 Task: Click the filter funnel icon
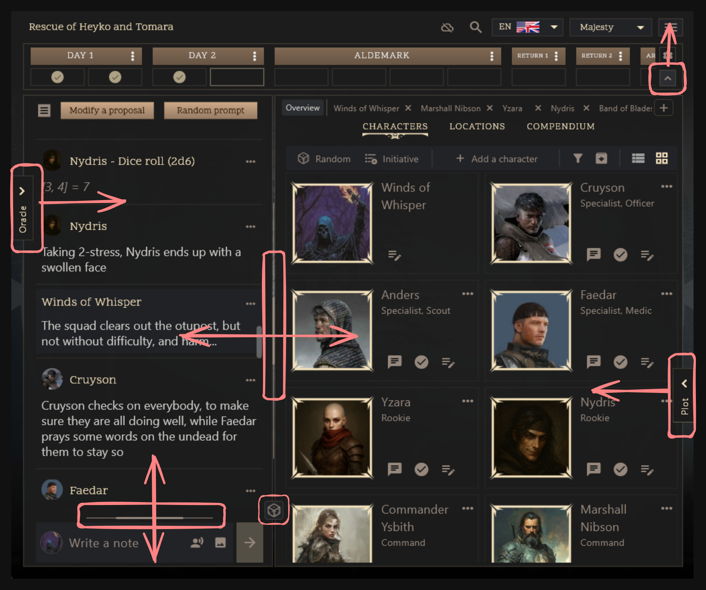click(578, 158)
